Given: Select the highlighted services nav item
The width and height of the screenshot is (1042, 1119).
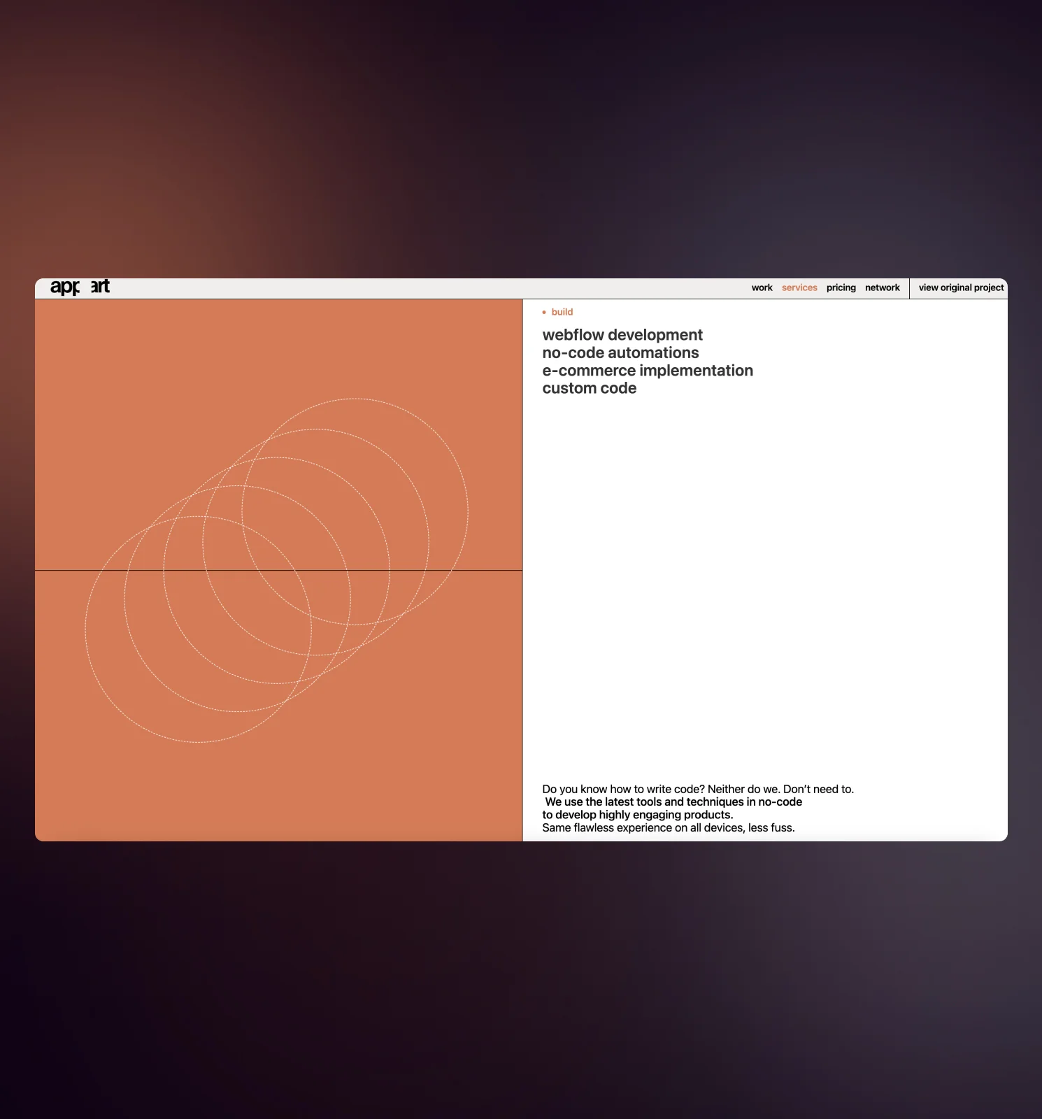Looking at the screenshot, I should point(799,287).
